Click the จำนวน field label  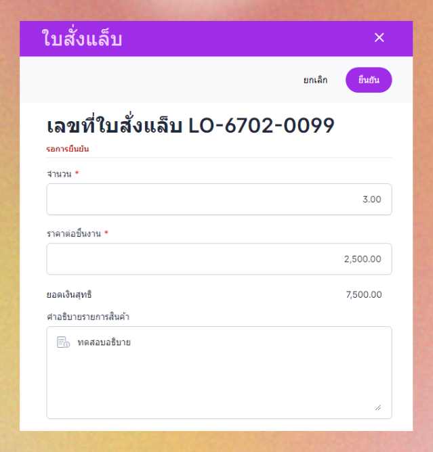[59, 174]
